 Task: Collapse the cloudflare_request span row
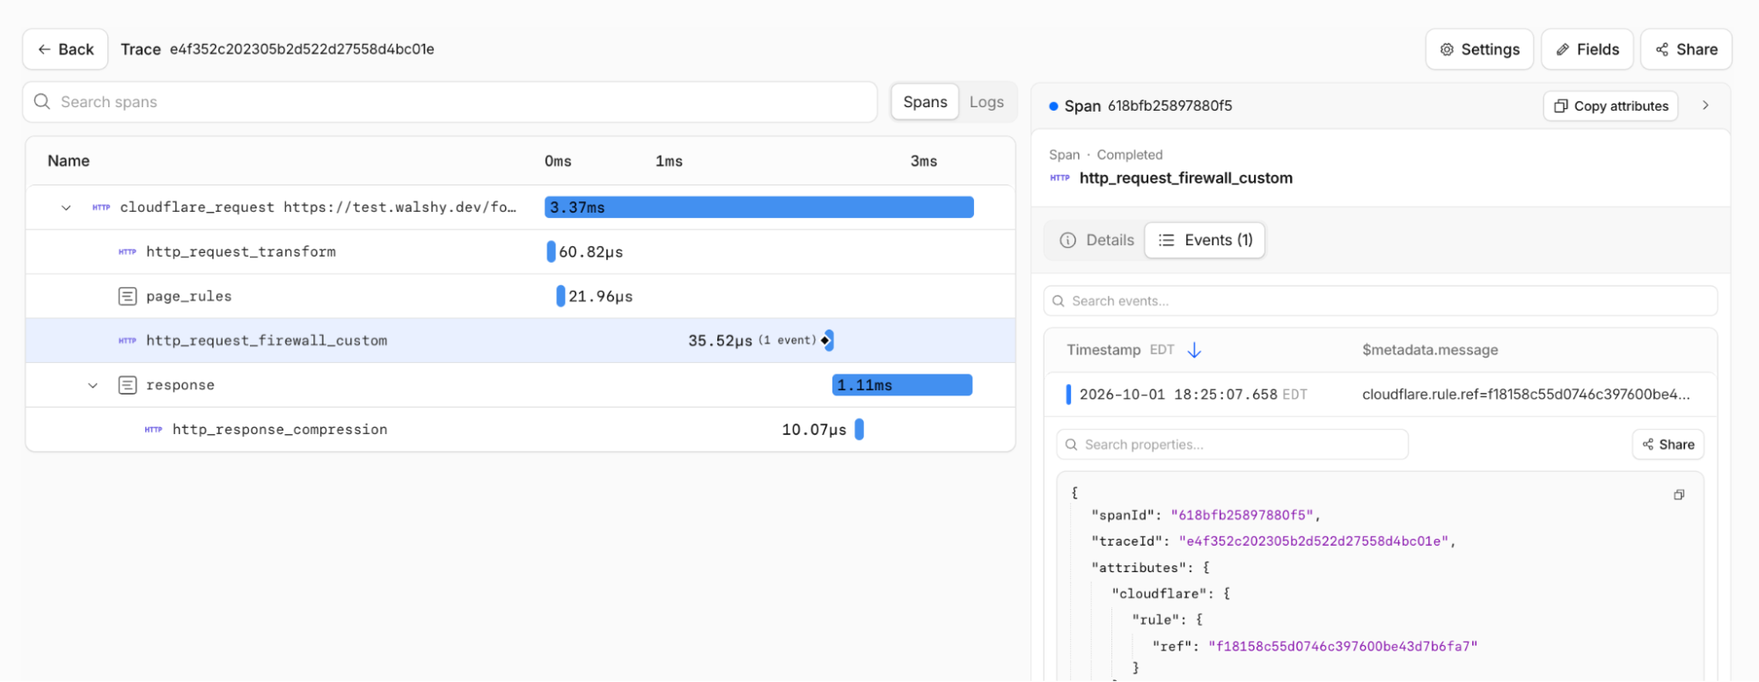coord(66,207)
